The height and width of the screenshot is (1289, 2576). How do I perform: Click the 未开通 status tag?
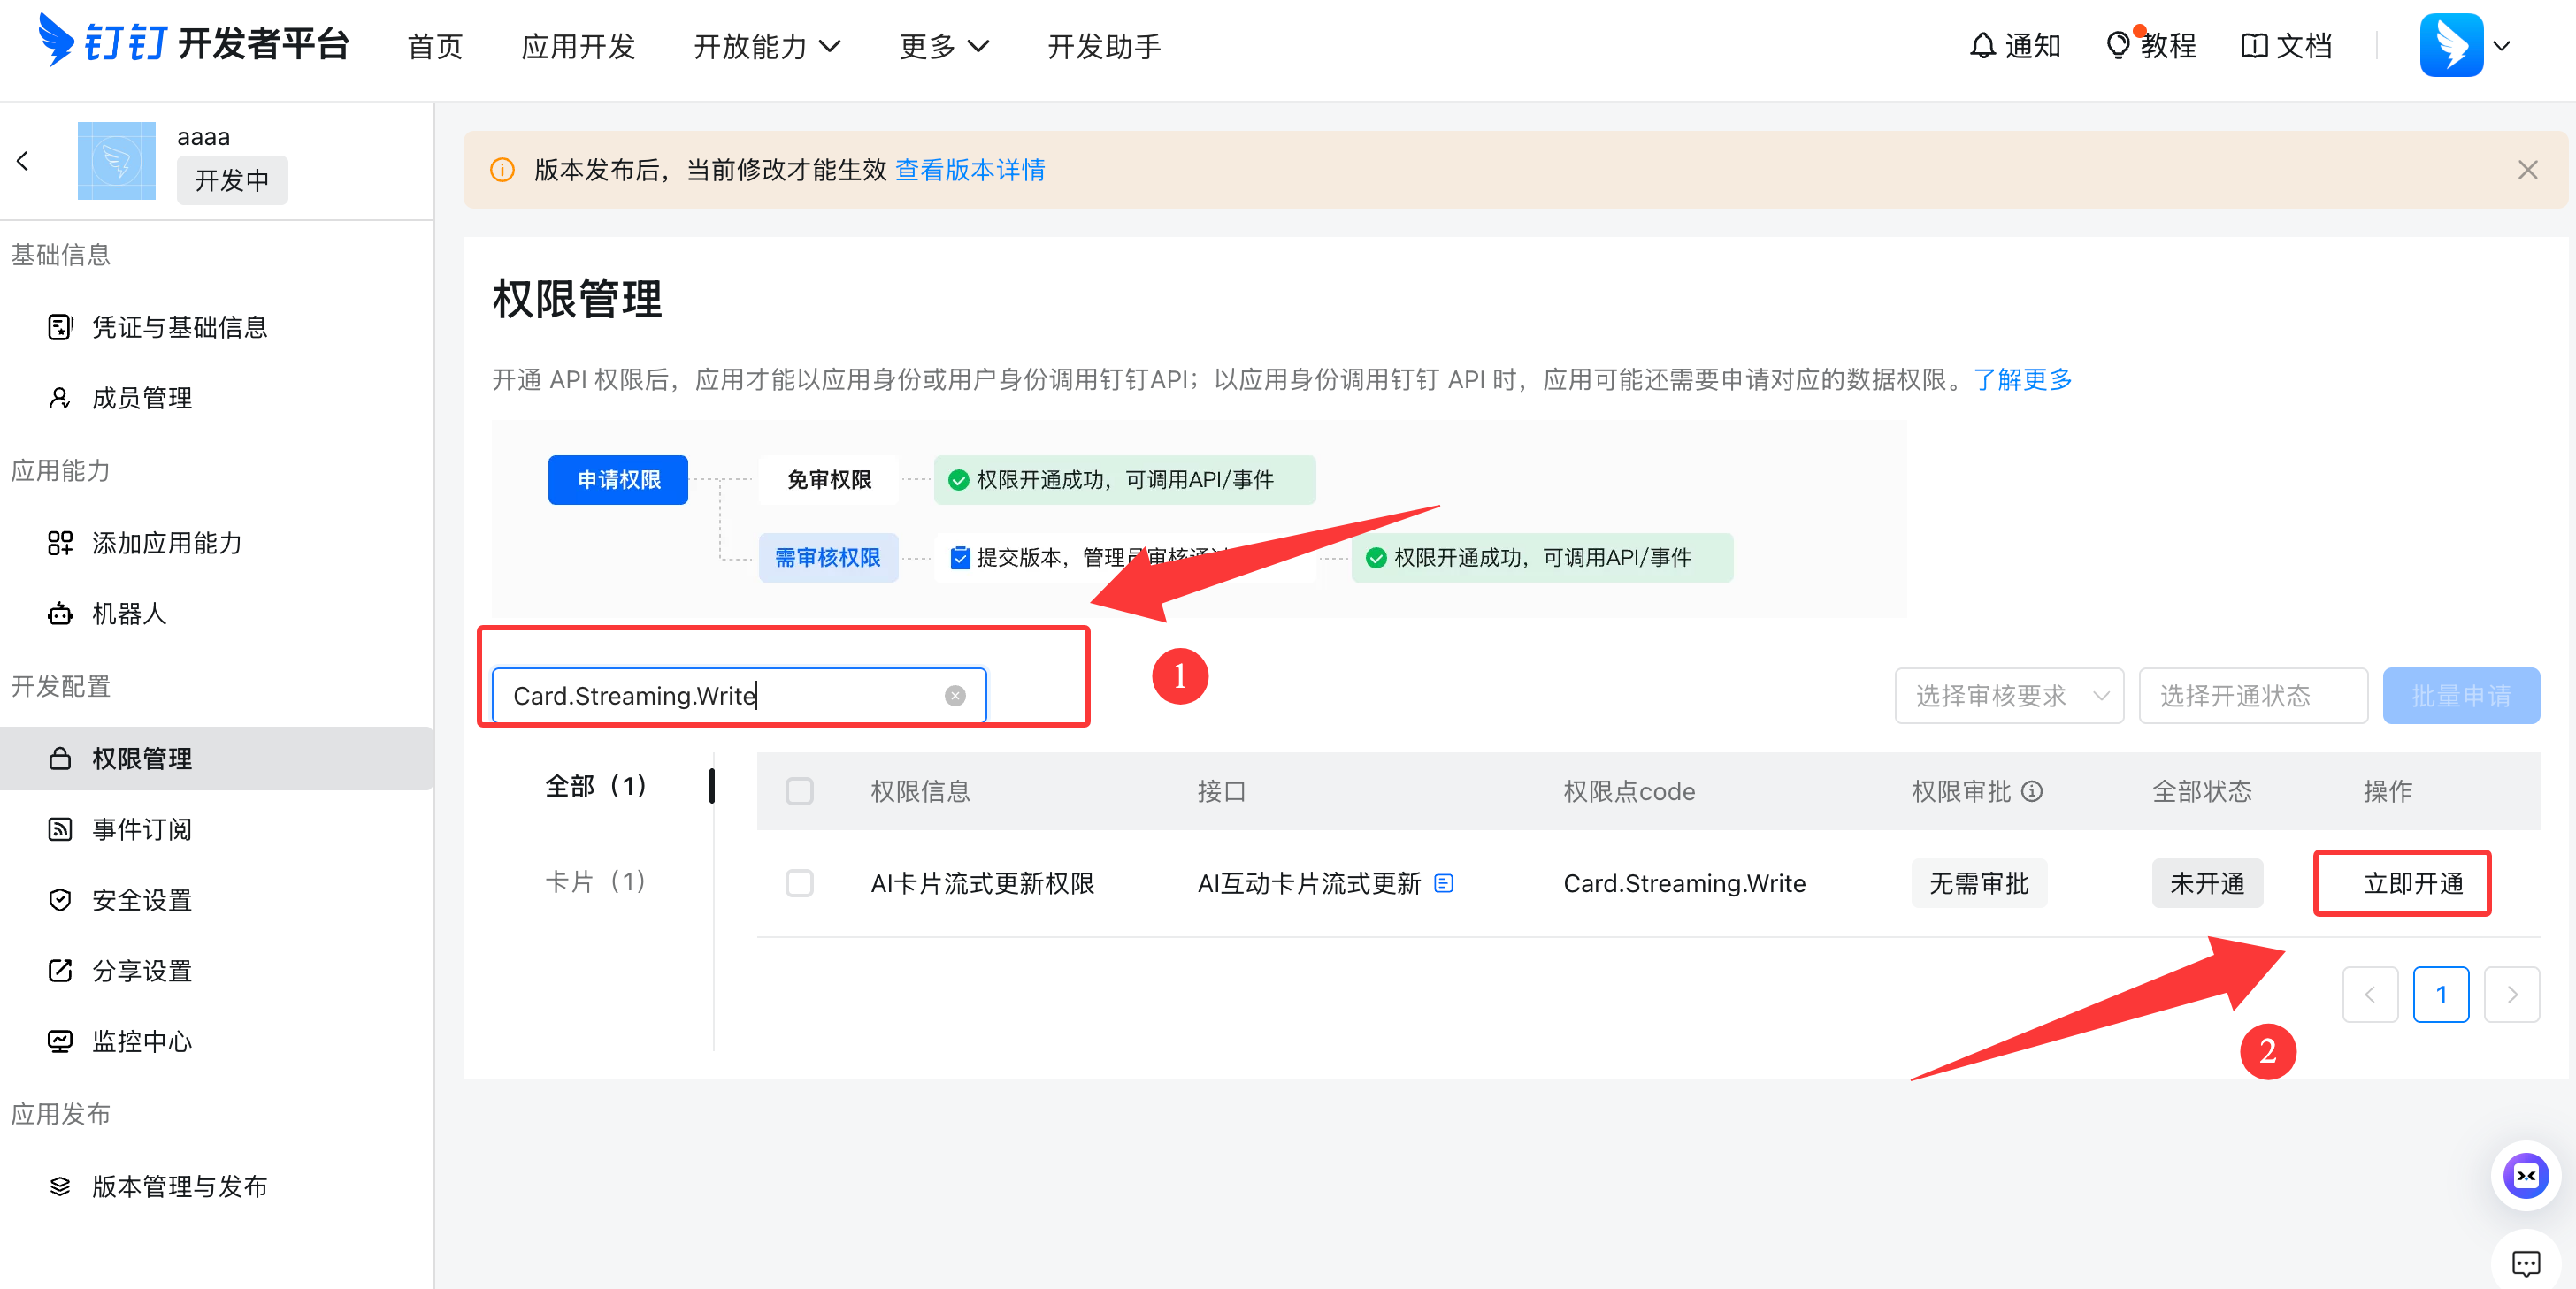coord(2207,883)
